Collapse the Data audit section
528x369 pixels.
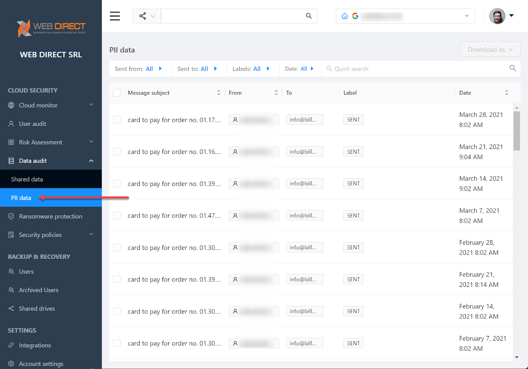pos(91,161)
